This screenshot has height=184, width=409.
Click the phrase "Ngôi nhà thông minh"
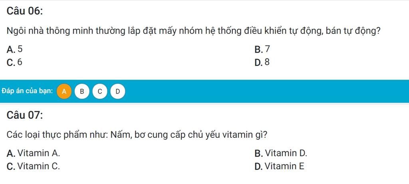39,31
